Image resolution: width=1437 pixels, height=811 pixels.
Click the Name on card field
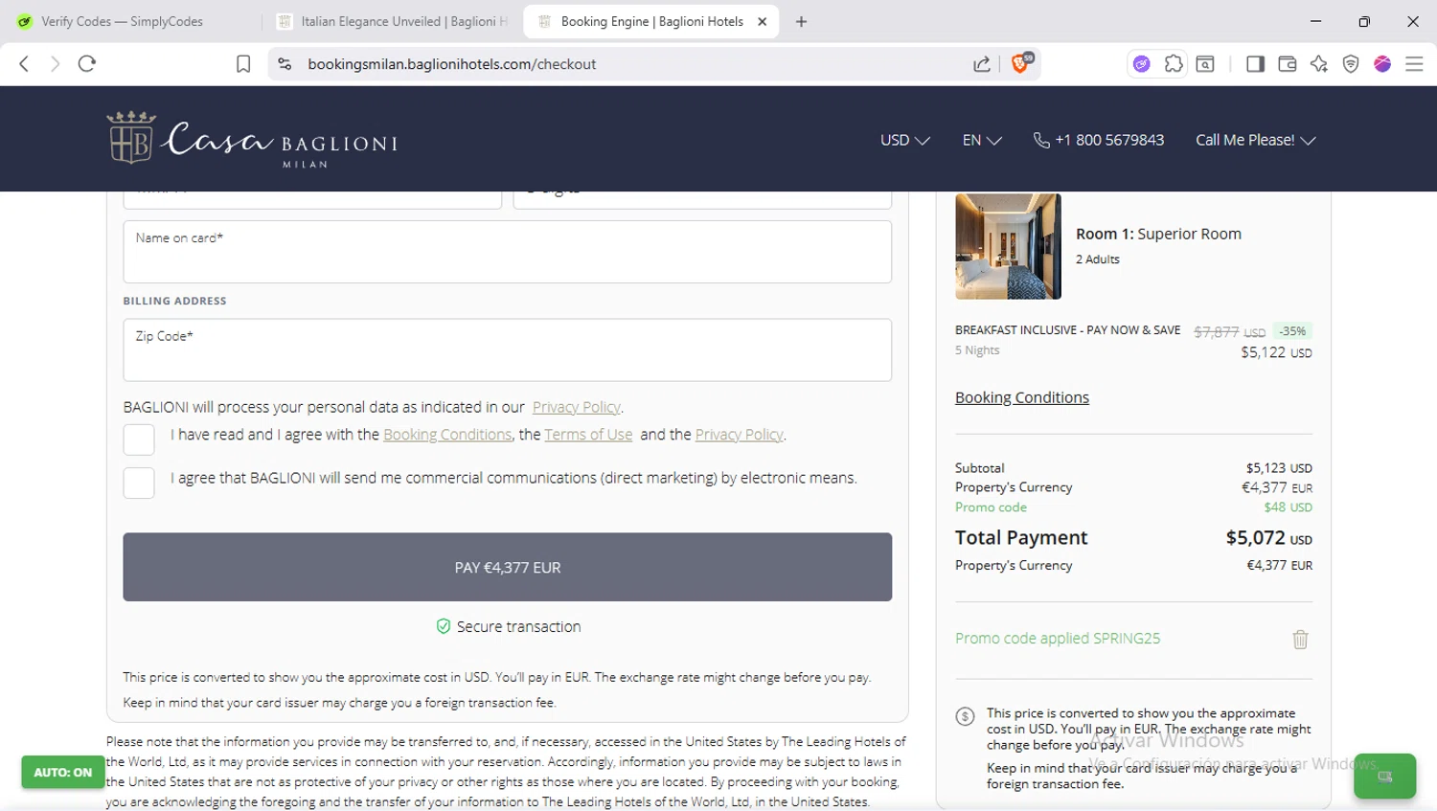pyautogui.click(x=507, y=252)
